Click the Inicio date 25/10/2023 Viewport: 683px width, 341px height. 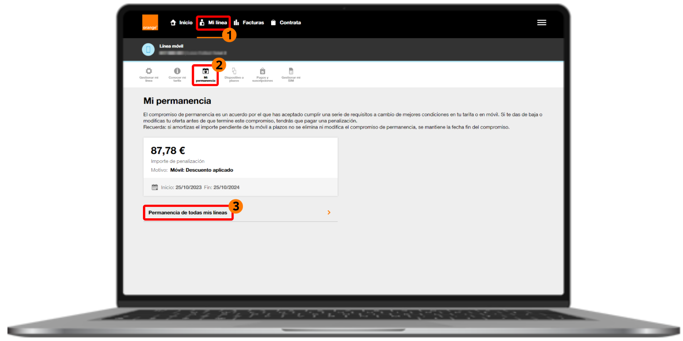pyautogui.click(x=188, y=187)
